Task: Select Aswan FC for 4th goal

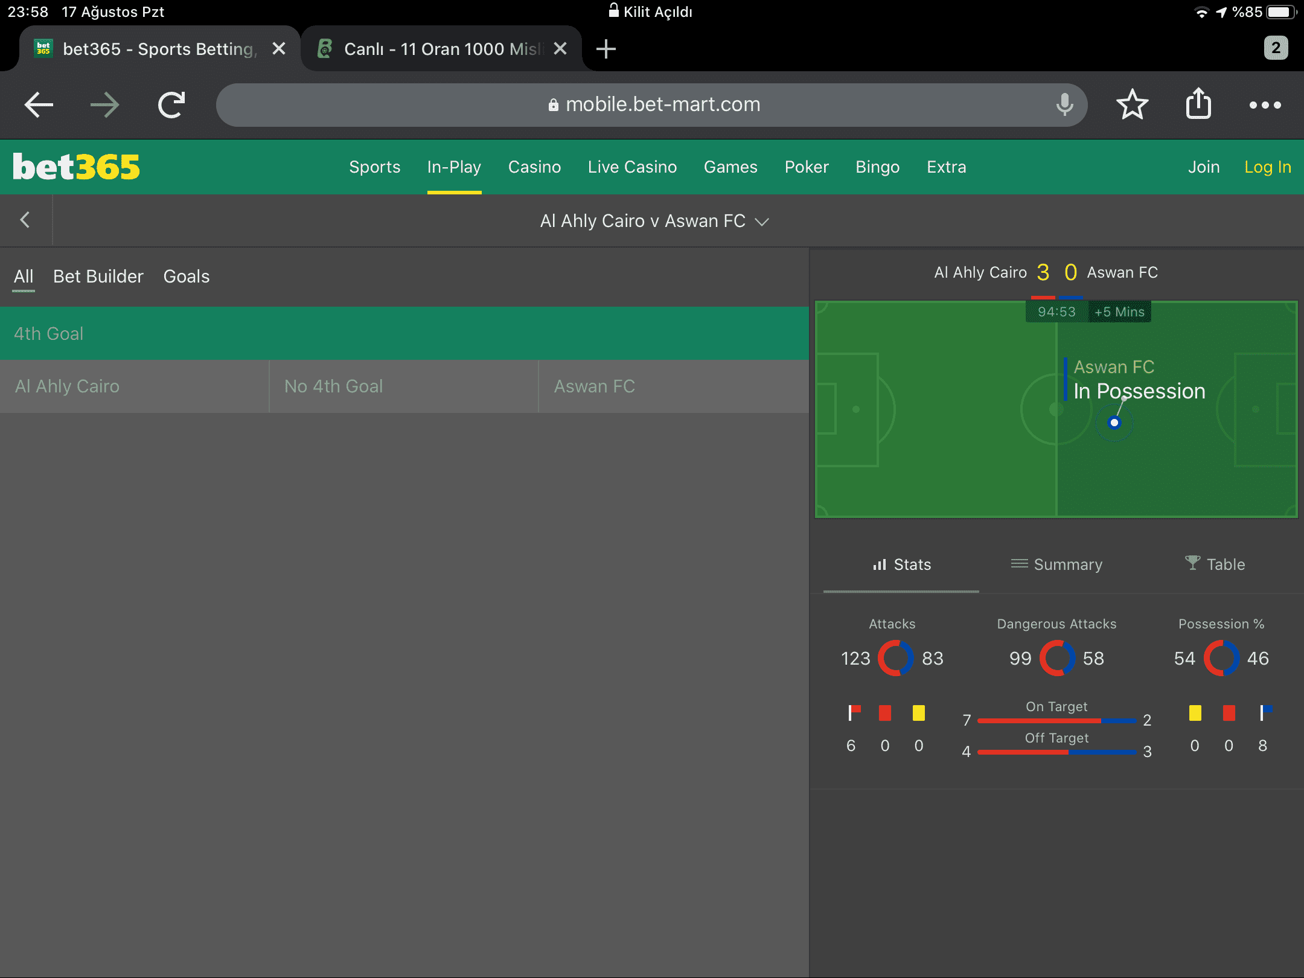Action: click(x=674, y=386)
